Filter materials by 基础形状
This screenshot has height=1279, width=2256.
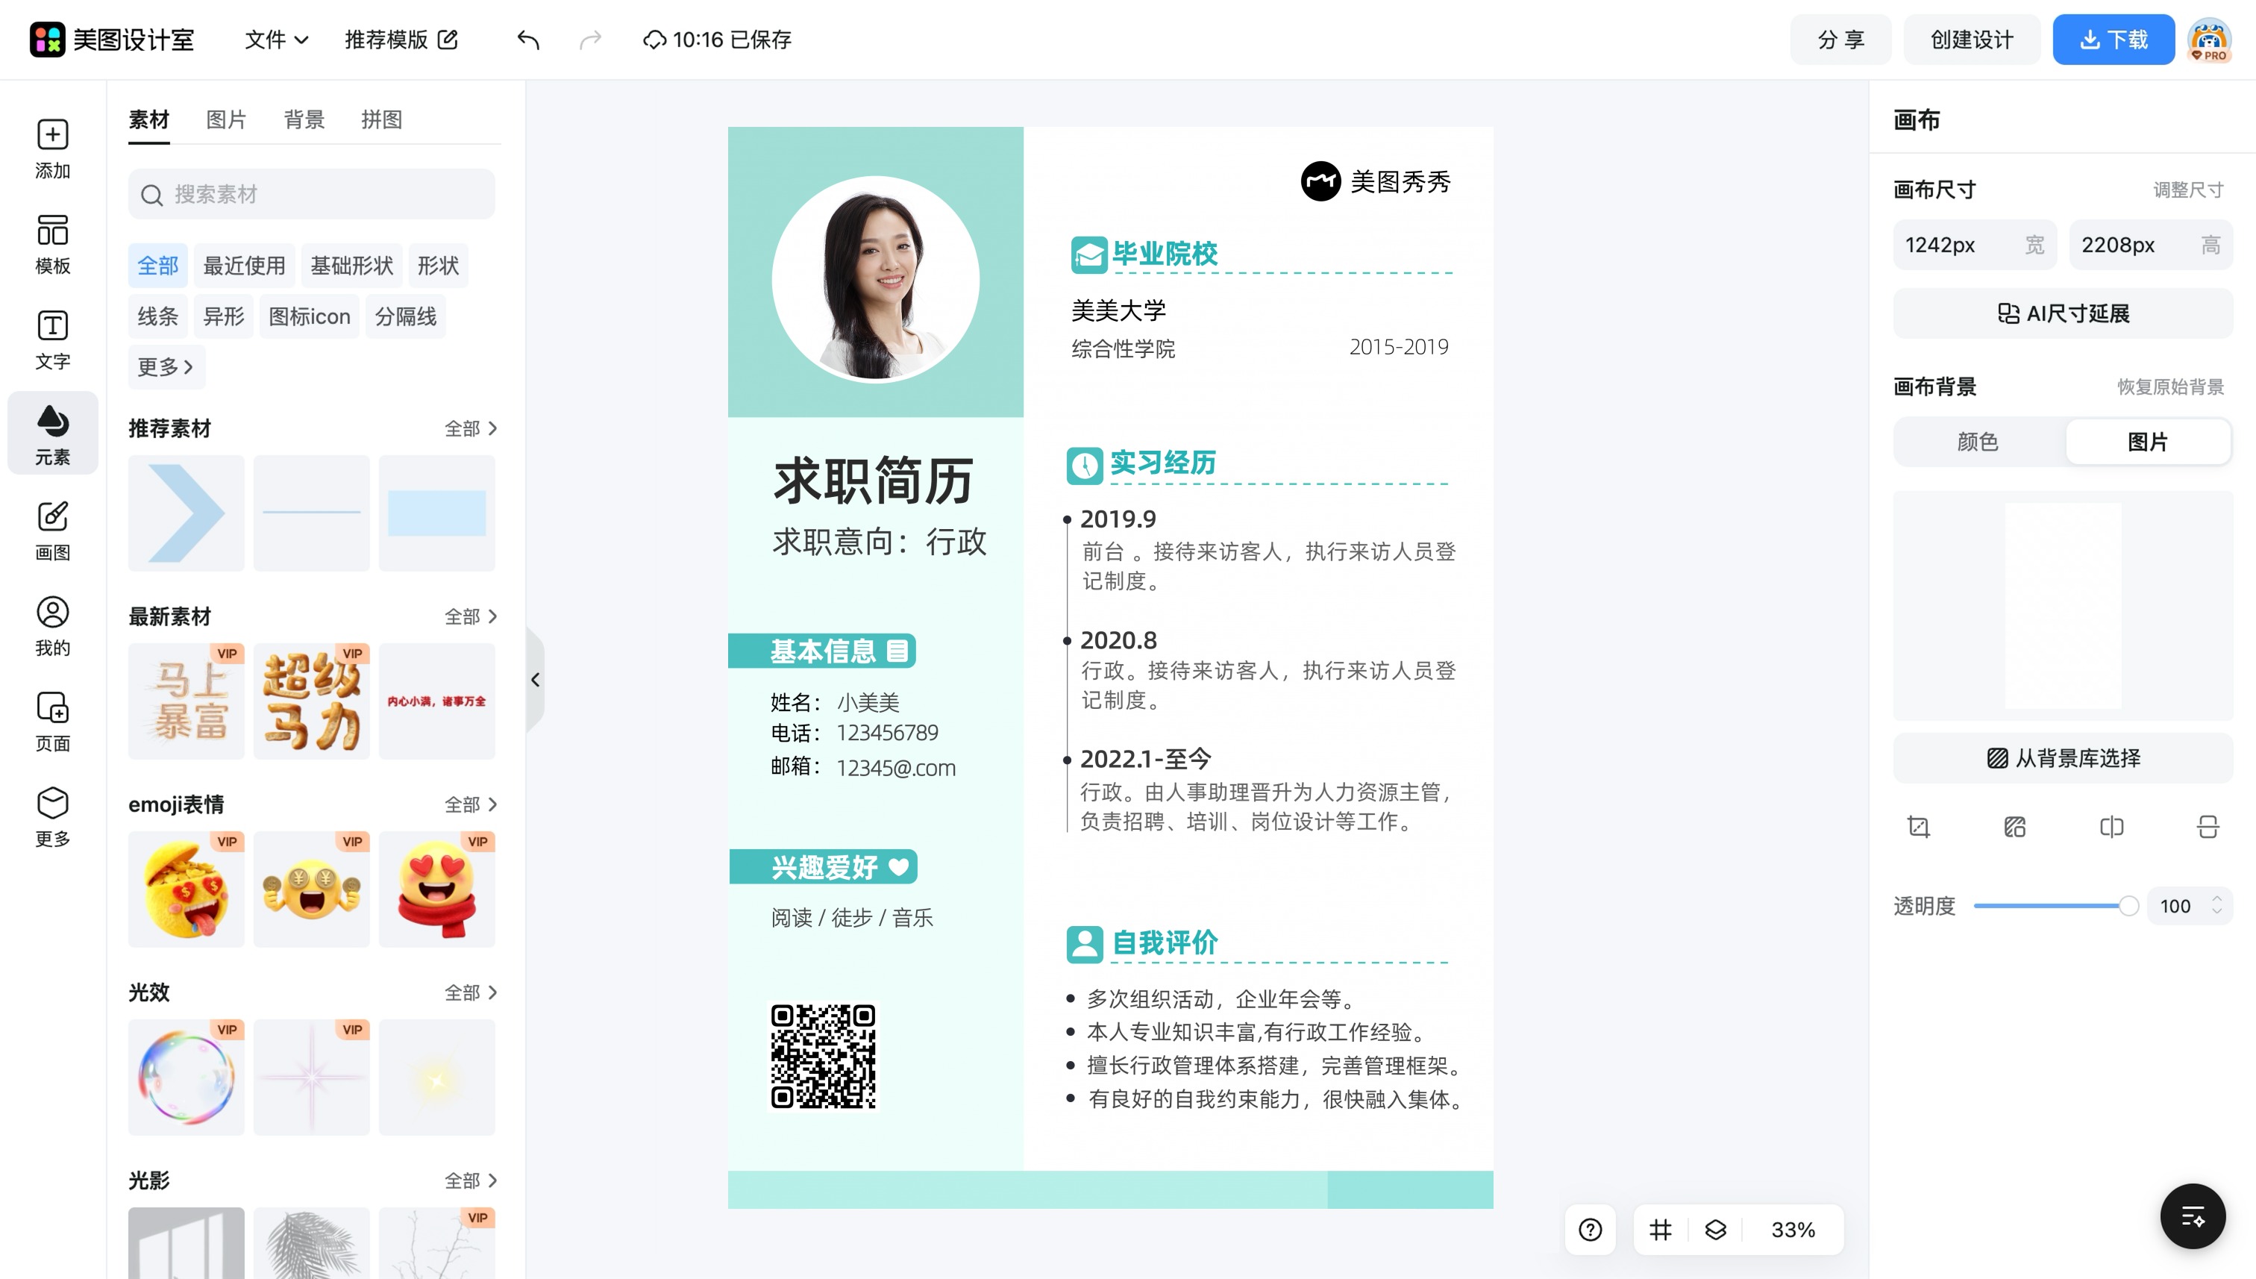tap(351, 266)
